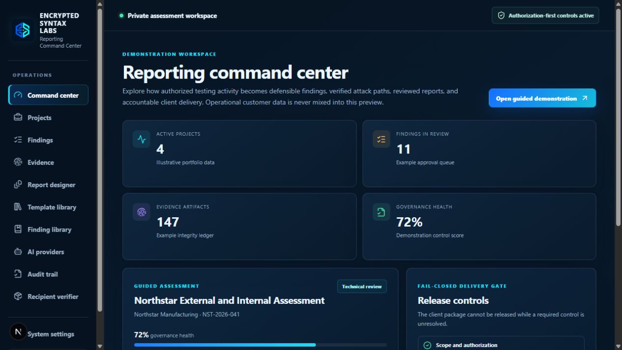Select the Governance Health card
This screenshot has height=350, width=622.
479,227
